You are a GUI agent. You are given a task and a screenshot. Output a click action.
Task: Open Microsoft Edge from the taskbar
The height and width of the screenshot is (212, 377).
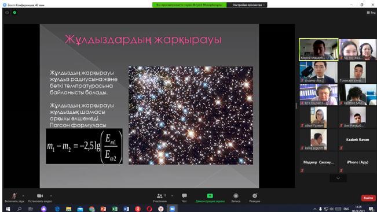pyautogui.click(x=57, y=209)
